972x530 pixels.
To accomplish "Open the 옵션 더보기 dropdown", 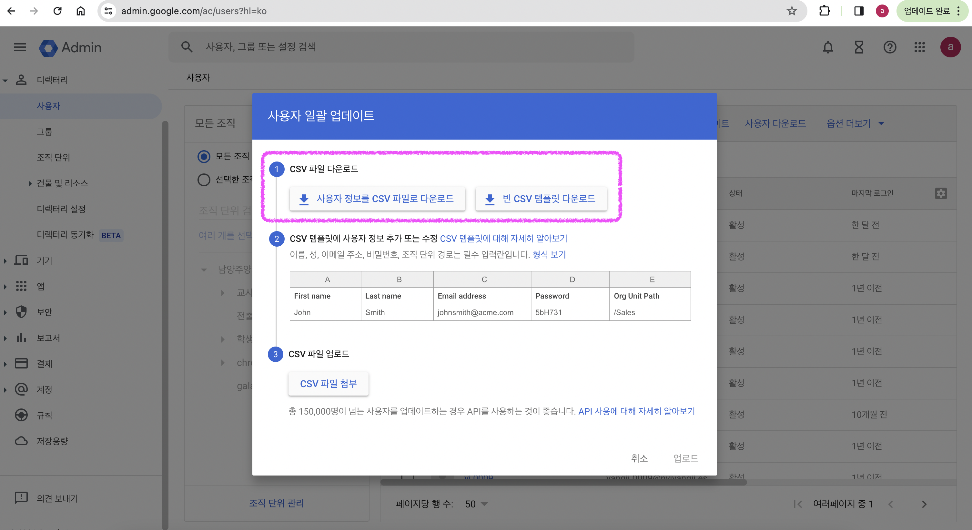I will 856,123.
